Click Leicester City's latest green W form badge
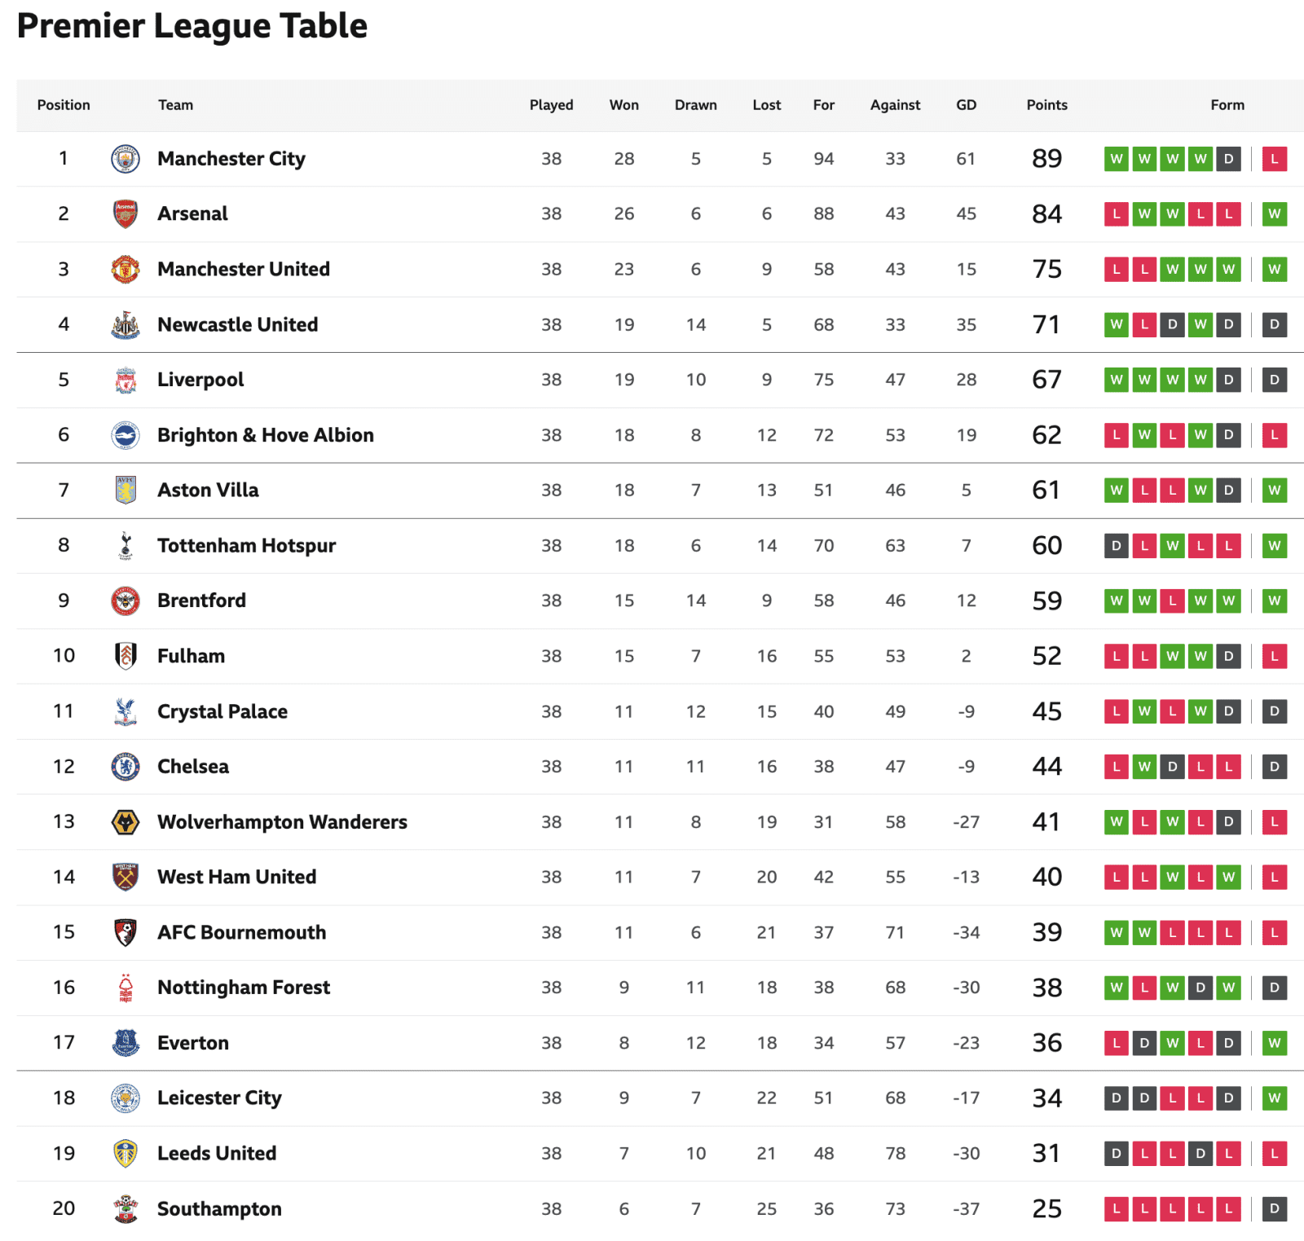 point(1275,1098)
